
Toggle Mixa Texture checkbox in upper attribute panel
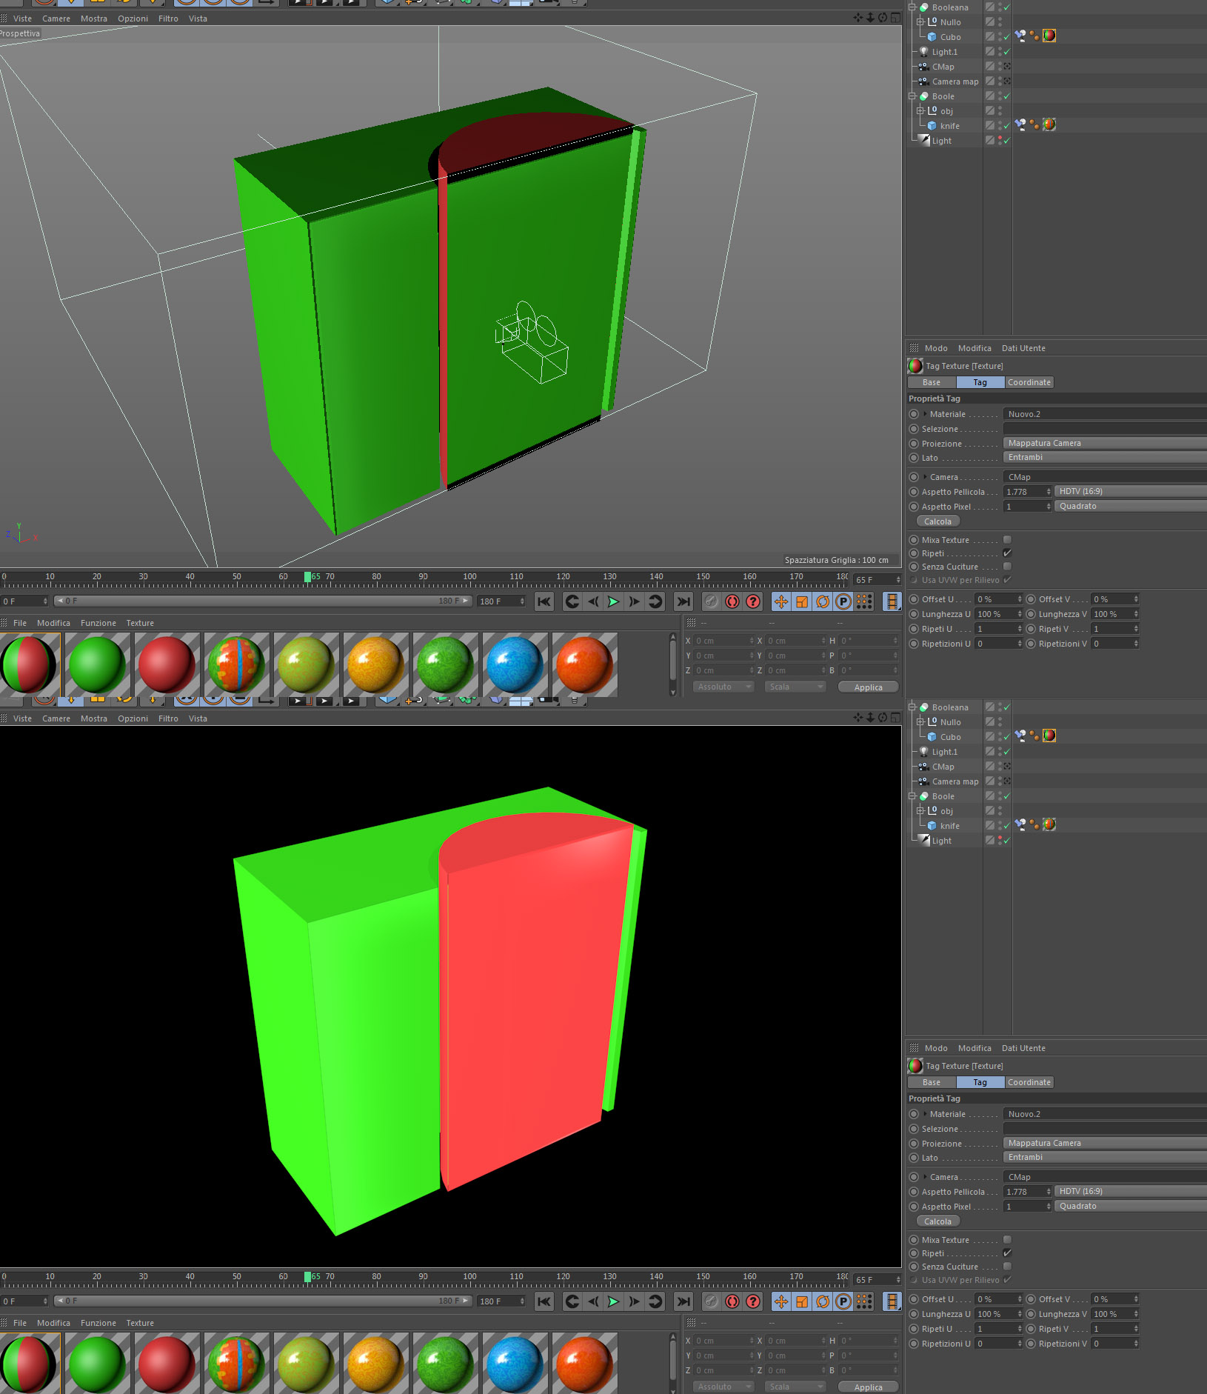(1007, 540)
